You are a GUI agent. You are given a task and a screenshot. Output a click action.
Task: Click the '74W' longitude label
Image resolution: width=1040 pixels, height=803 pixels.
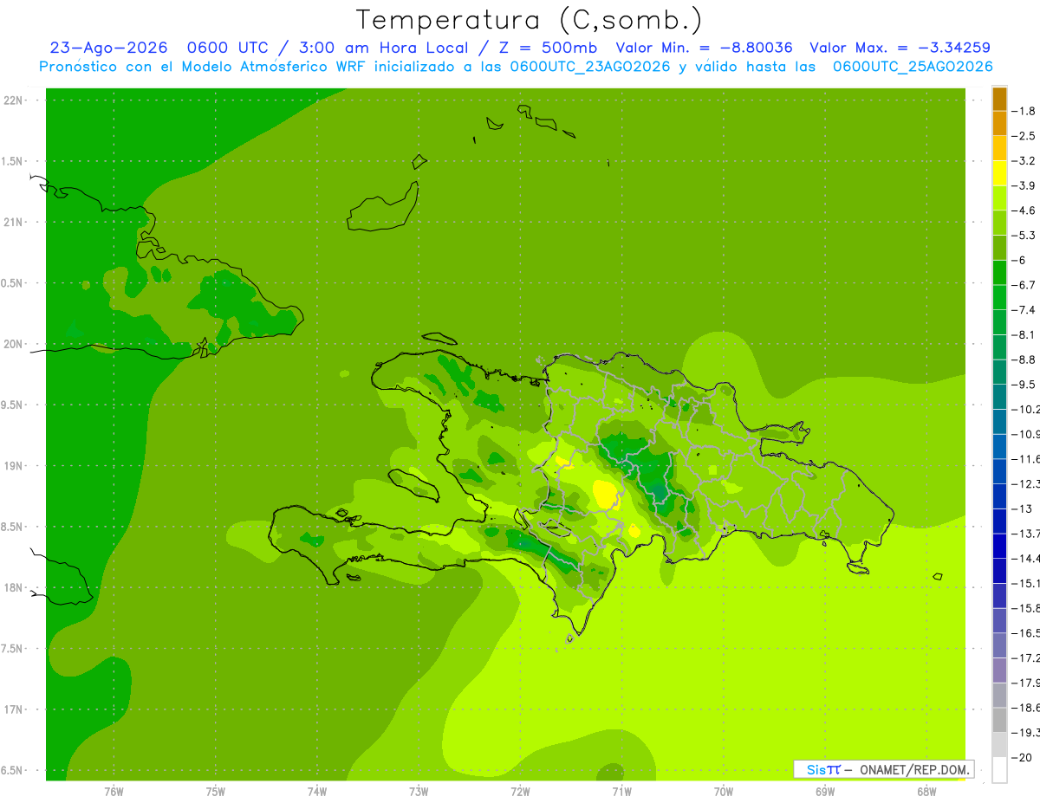[316, 791]
